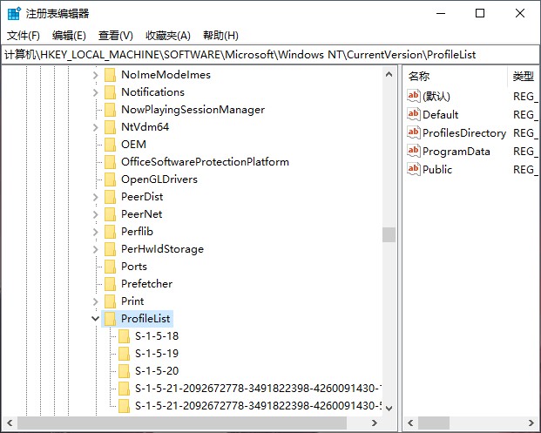Click the OfficeSoftwareProtectionPlatform folder icon
The height and width of the screenshot is (433, 541).
110,162
